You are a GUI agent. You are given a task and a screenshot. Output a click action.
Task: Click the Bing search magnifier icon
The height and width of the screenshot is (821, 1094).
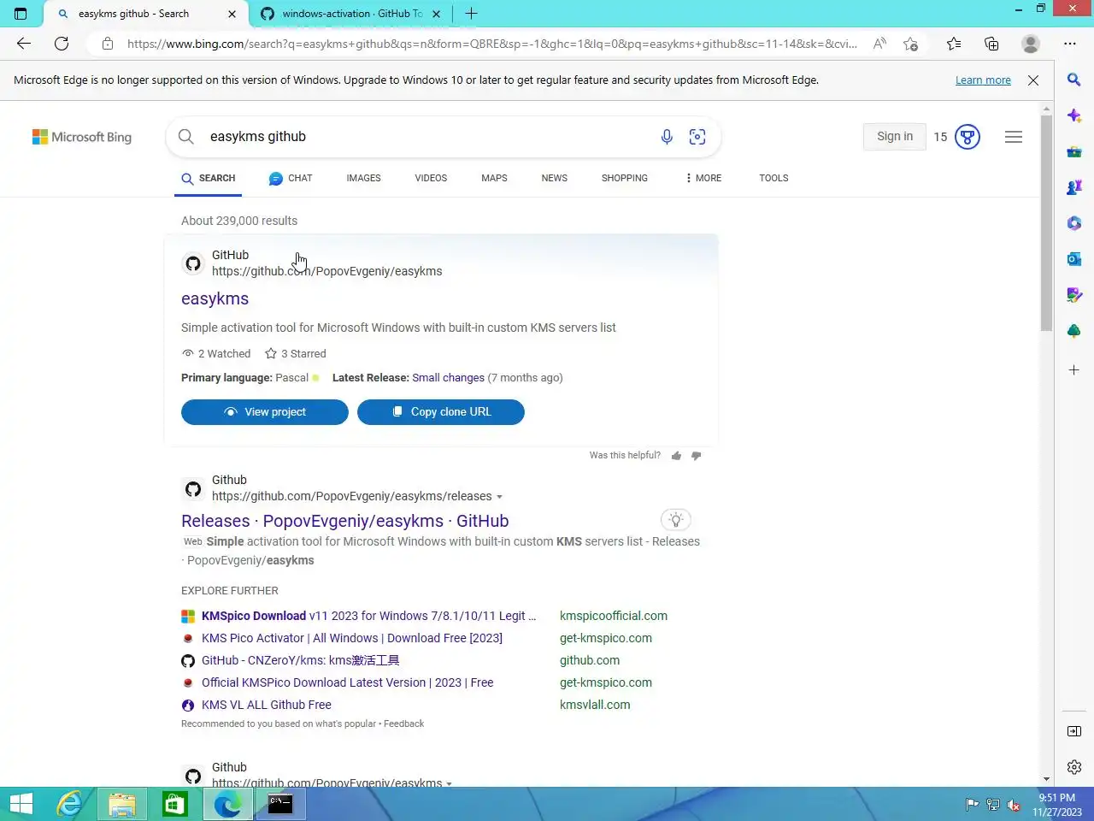pos(185,137)
